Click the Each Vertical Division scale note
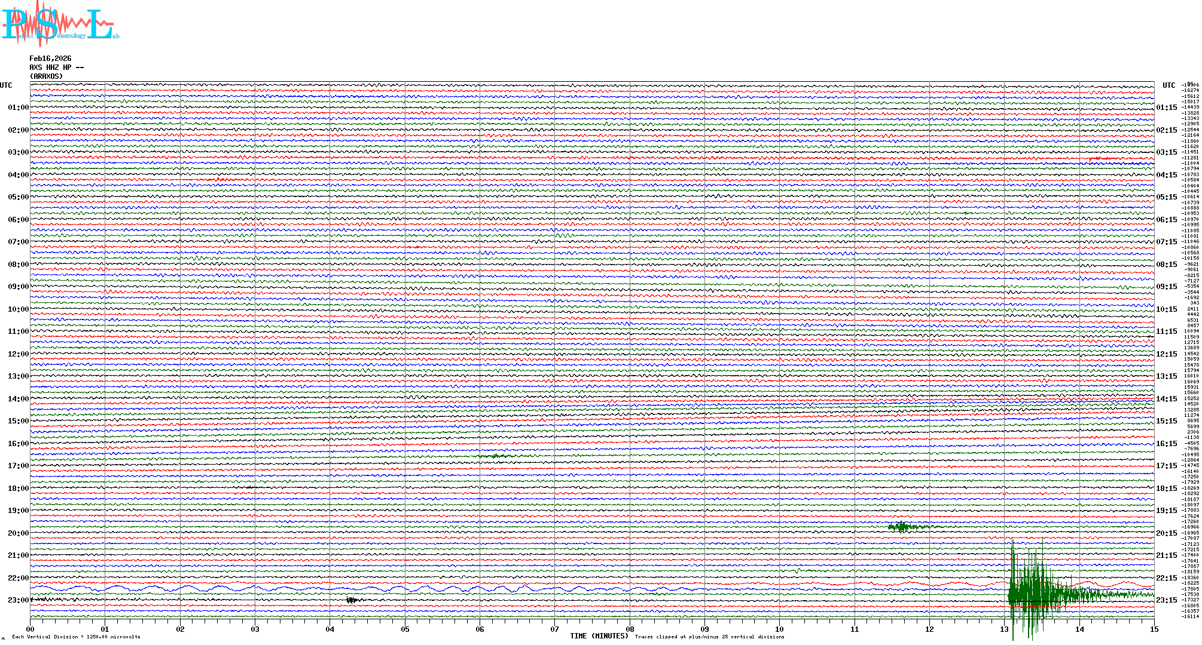Image resolution: width=1202 pixels, height=645 pixels. click(76, 637)
